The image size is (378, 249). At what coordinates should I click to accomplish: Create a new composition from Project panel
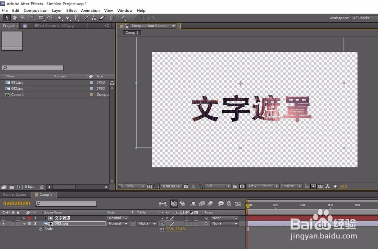tap(20, 187)
